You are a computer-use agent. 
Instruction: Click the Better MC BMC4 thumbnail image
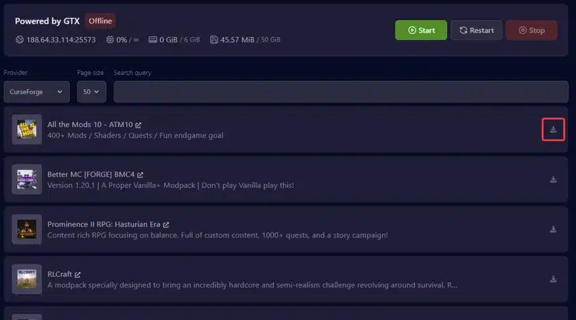coord(27,179)
